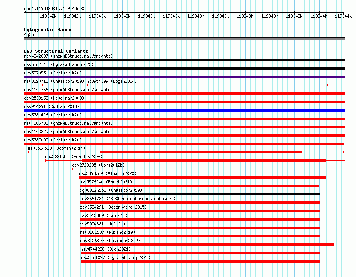Screen dimensions: 356x277
Task: Click the black bar under nsv5562145
Action: (x=184, y=68)
